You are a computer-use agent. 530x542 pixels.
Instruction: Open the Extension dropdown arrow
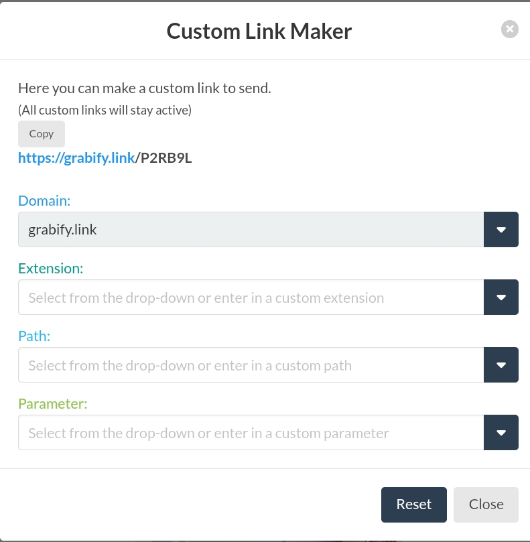point(501,297)
